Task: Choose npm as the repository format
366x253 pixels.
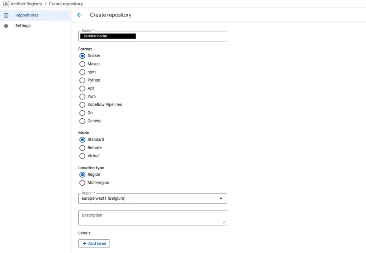Action: coord(82,72)
